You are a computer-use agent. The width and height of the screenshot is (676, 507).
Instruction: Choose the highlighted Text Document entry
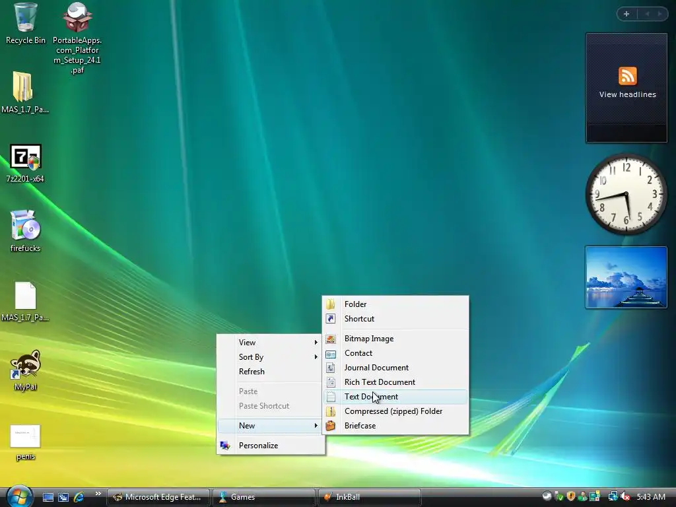click(395, 397)
